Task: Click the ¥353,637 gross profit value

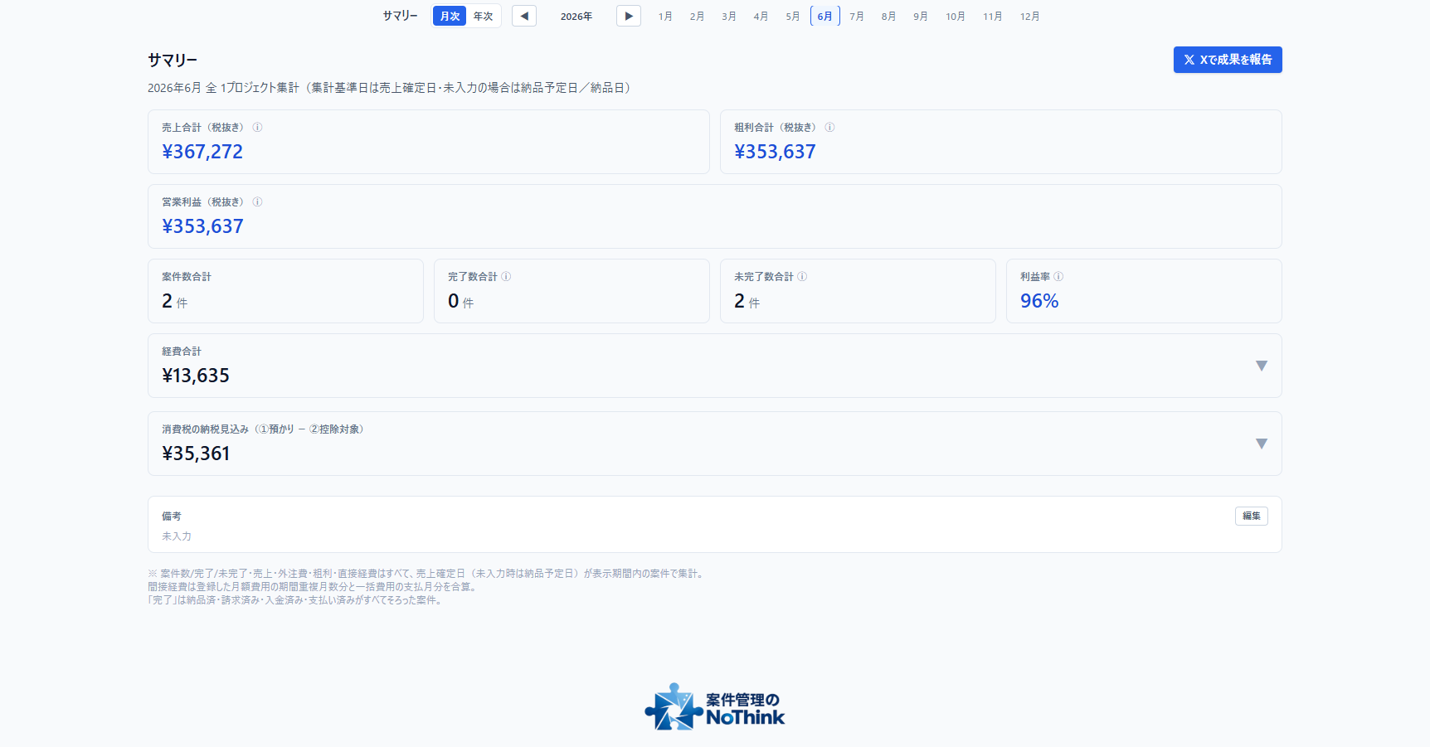Action: 775,152
